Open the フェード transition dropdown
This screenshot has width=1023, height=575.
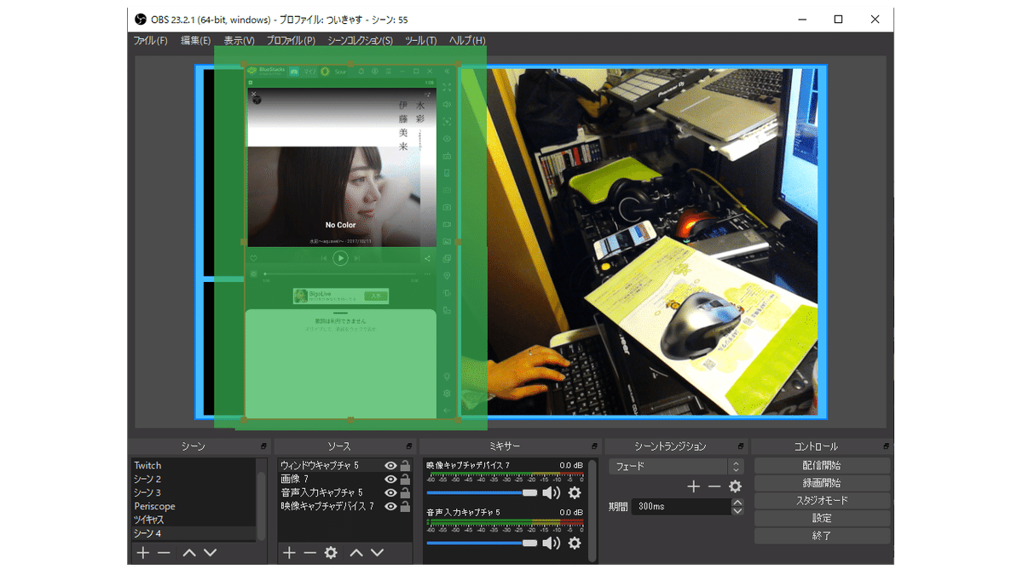676,467
